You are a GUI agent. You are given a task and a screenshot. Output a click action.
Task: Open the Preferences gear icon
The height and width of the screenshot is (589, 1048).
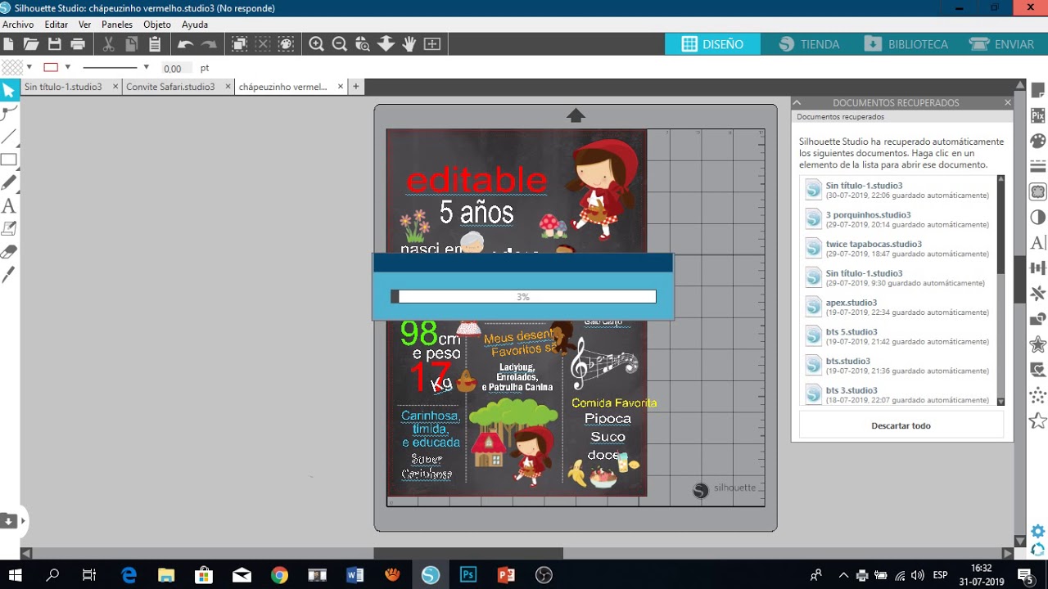point(1037,531)
